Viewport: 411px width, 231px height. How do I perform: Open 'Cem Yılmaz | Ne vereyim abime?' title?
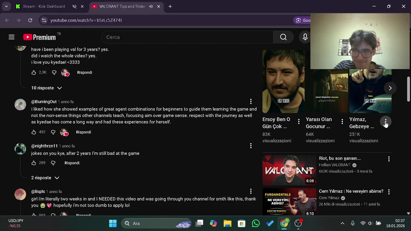point(351,191)
